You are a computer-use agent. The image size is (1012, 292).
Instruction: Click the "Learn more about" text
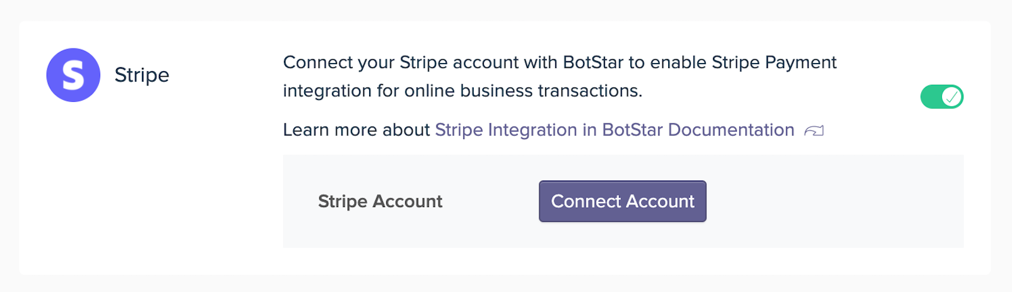(356, 130)
